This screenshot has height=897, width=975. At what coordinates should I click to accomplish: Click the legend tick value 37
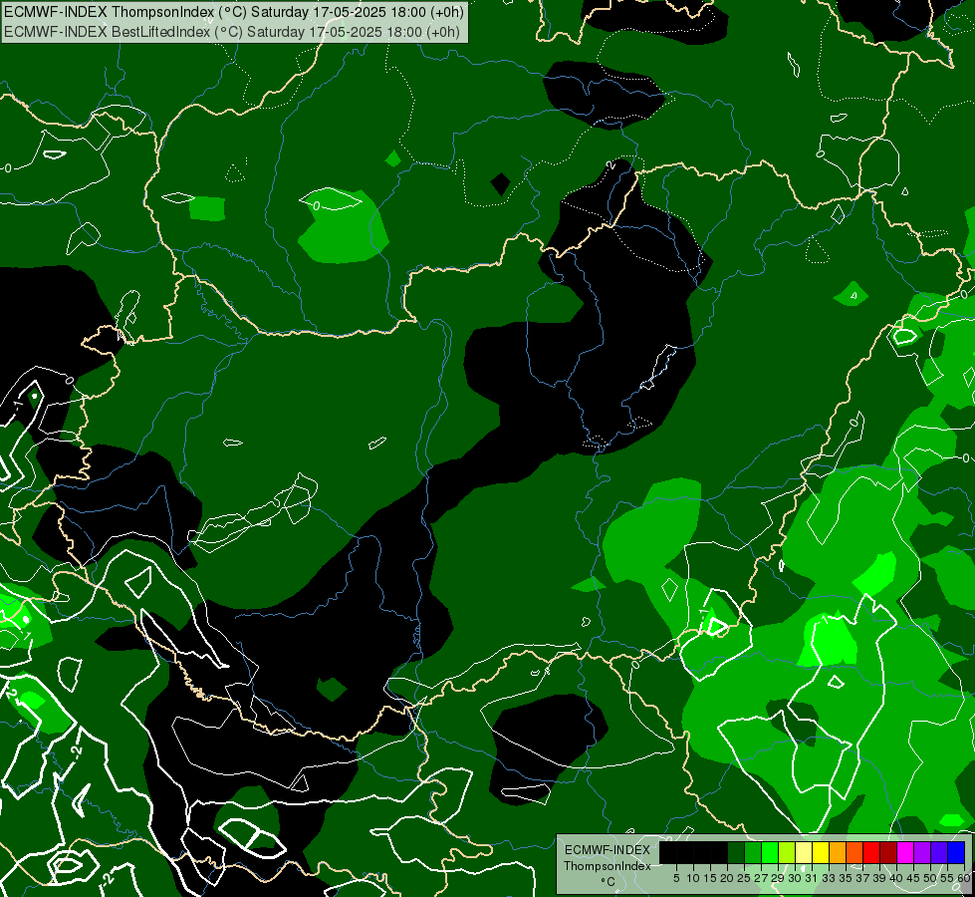point(863,878)
